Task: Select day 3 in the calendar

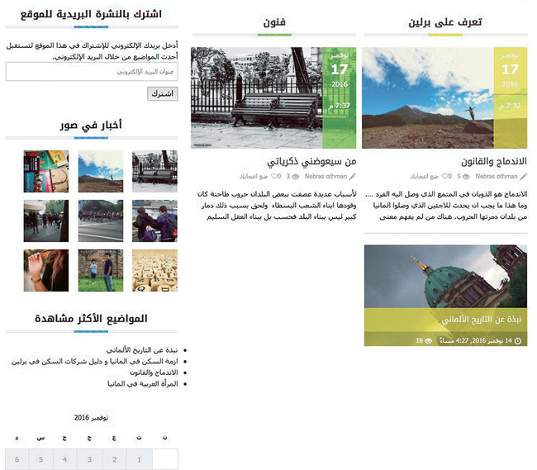Action: [x=90, y=459]
